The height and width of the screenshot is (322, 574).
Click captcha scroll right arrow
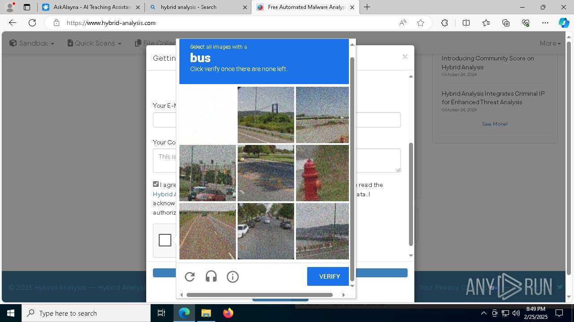(344, 295)
